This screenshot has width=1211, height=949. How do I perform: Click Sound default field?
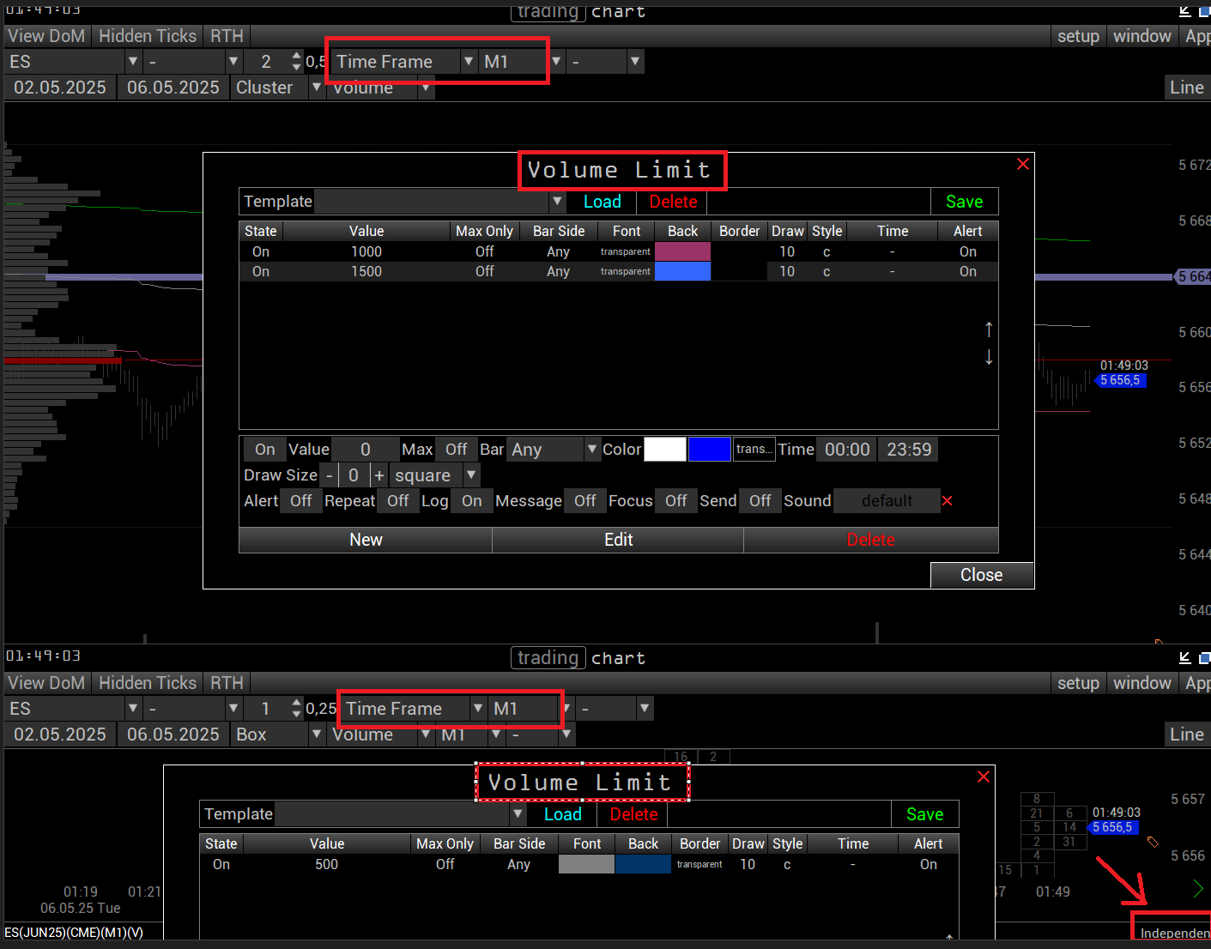click(x=887, y=501)
